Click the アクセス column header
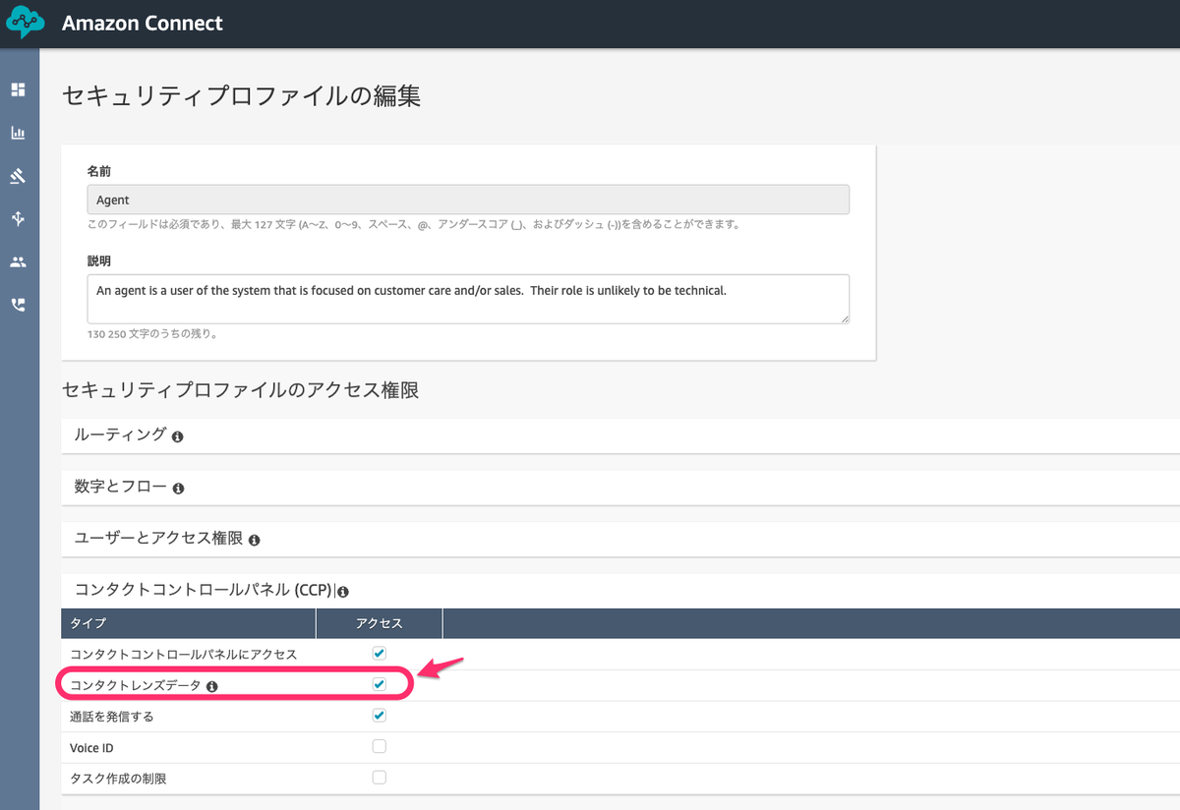1180x810 pixels. [x=380, y=622]
